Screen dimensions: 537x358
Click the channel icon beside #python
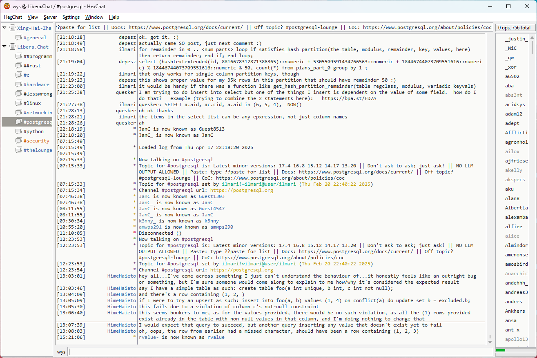coord(19,131)
